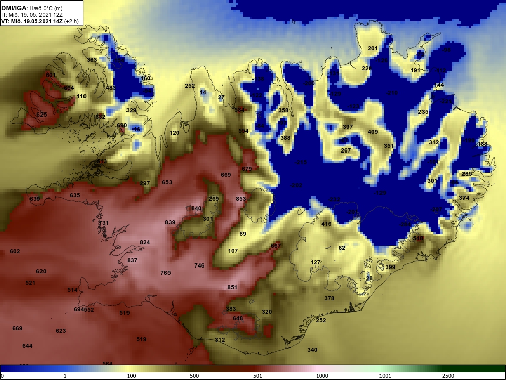Click the legend label 501
This screenshot has width=506, height=380.
(257, 376)
